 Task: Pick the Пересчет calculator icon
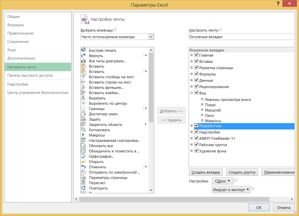point(83,183)
